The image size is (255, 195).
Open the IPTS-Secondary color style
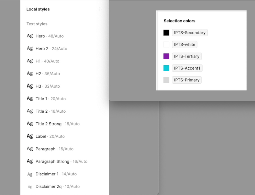[x=190, y=33]
